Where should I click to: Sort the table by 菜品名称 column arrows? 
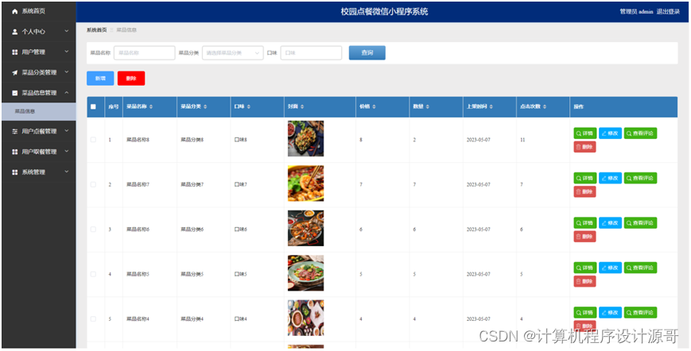pos(152,107)
